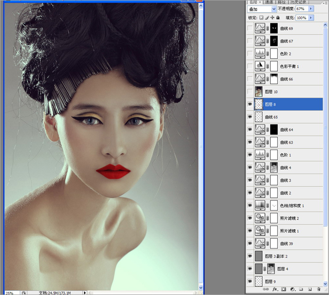The width and height of the screenshot is (329, 295).
Task: Add a layer mask from the panel footer
Action: point(283,289)
